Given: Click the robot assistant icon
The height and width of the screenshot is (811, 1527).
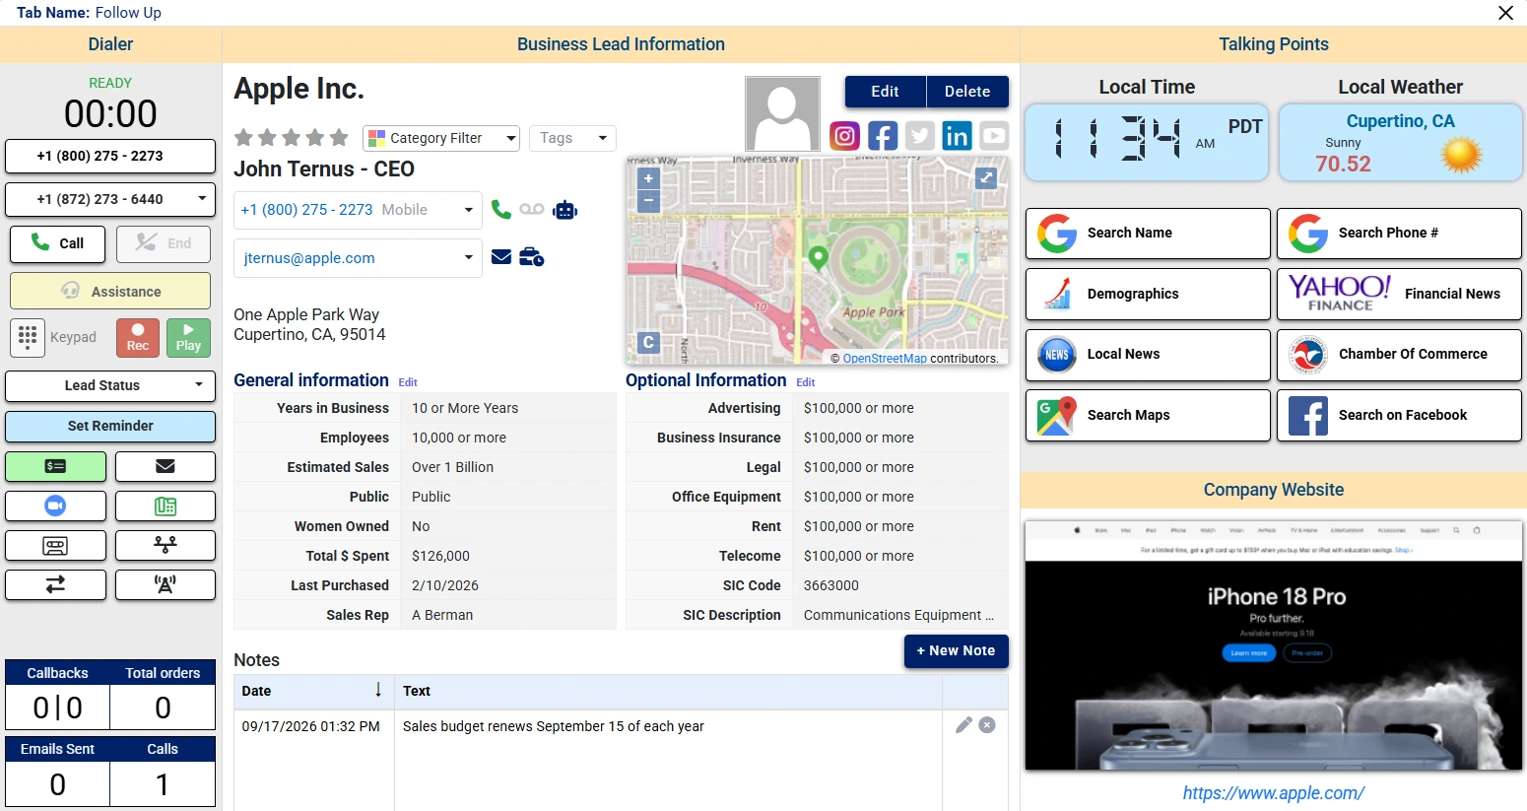Looking at the screenshot, I should click(564, 210).
